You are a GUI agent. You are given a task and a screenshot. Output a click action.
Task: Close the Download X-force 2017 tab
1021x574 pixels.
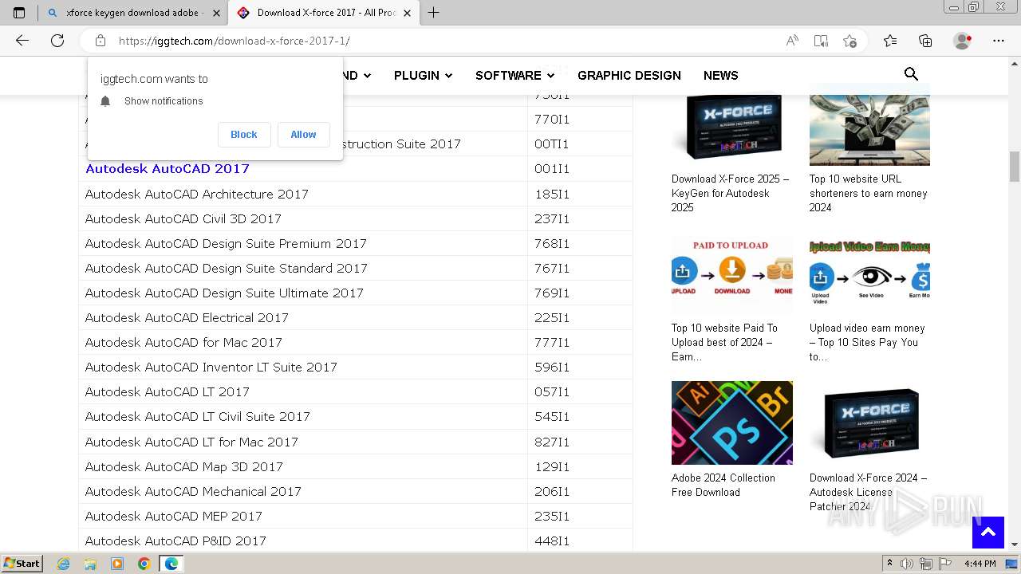point(407,13)
